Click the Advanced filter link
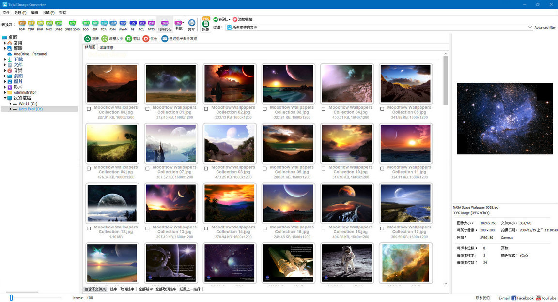The width and height of the screenshot is (558, 302). (544, 27)
